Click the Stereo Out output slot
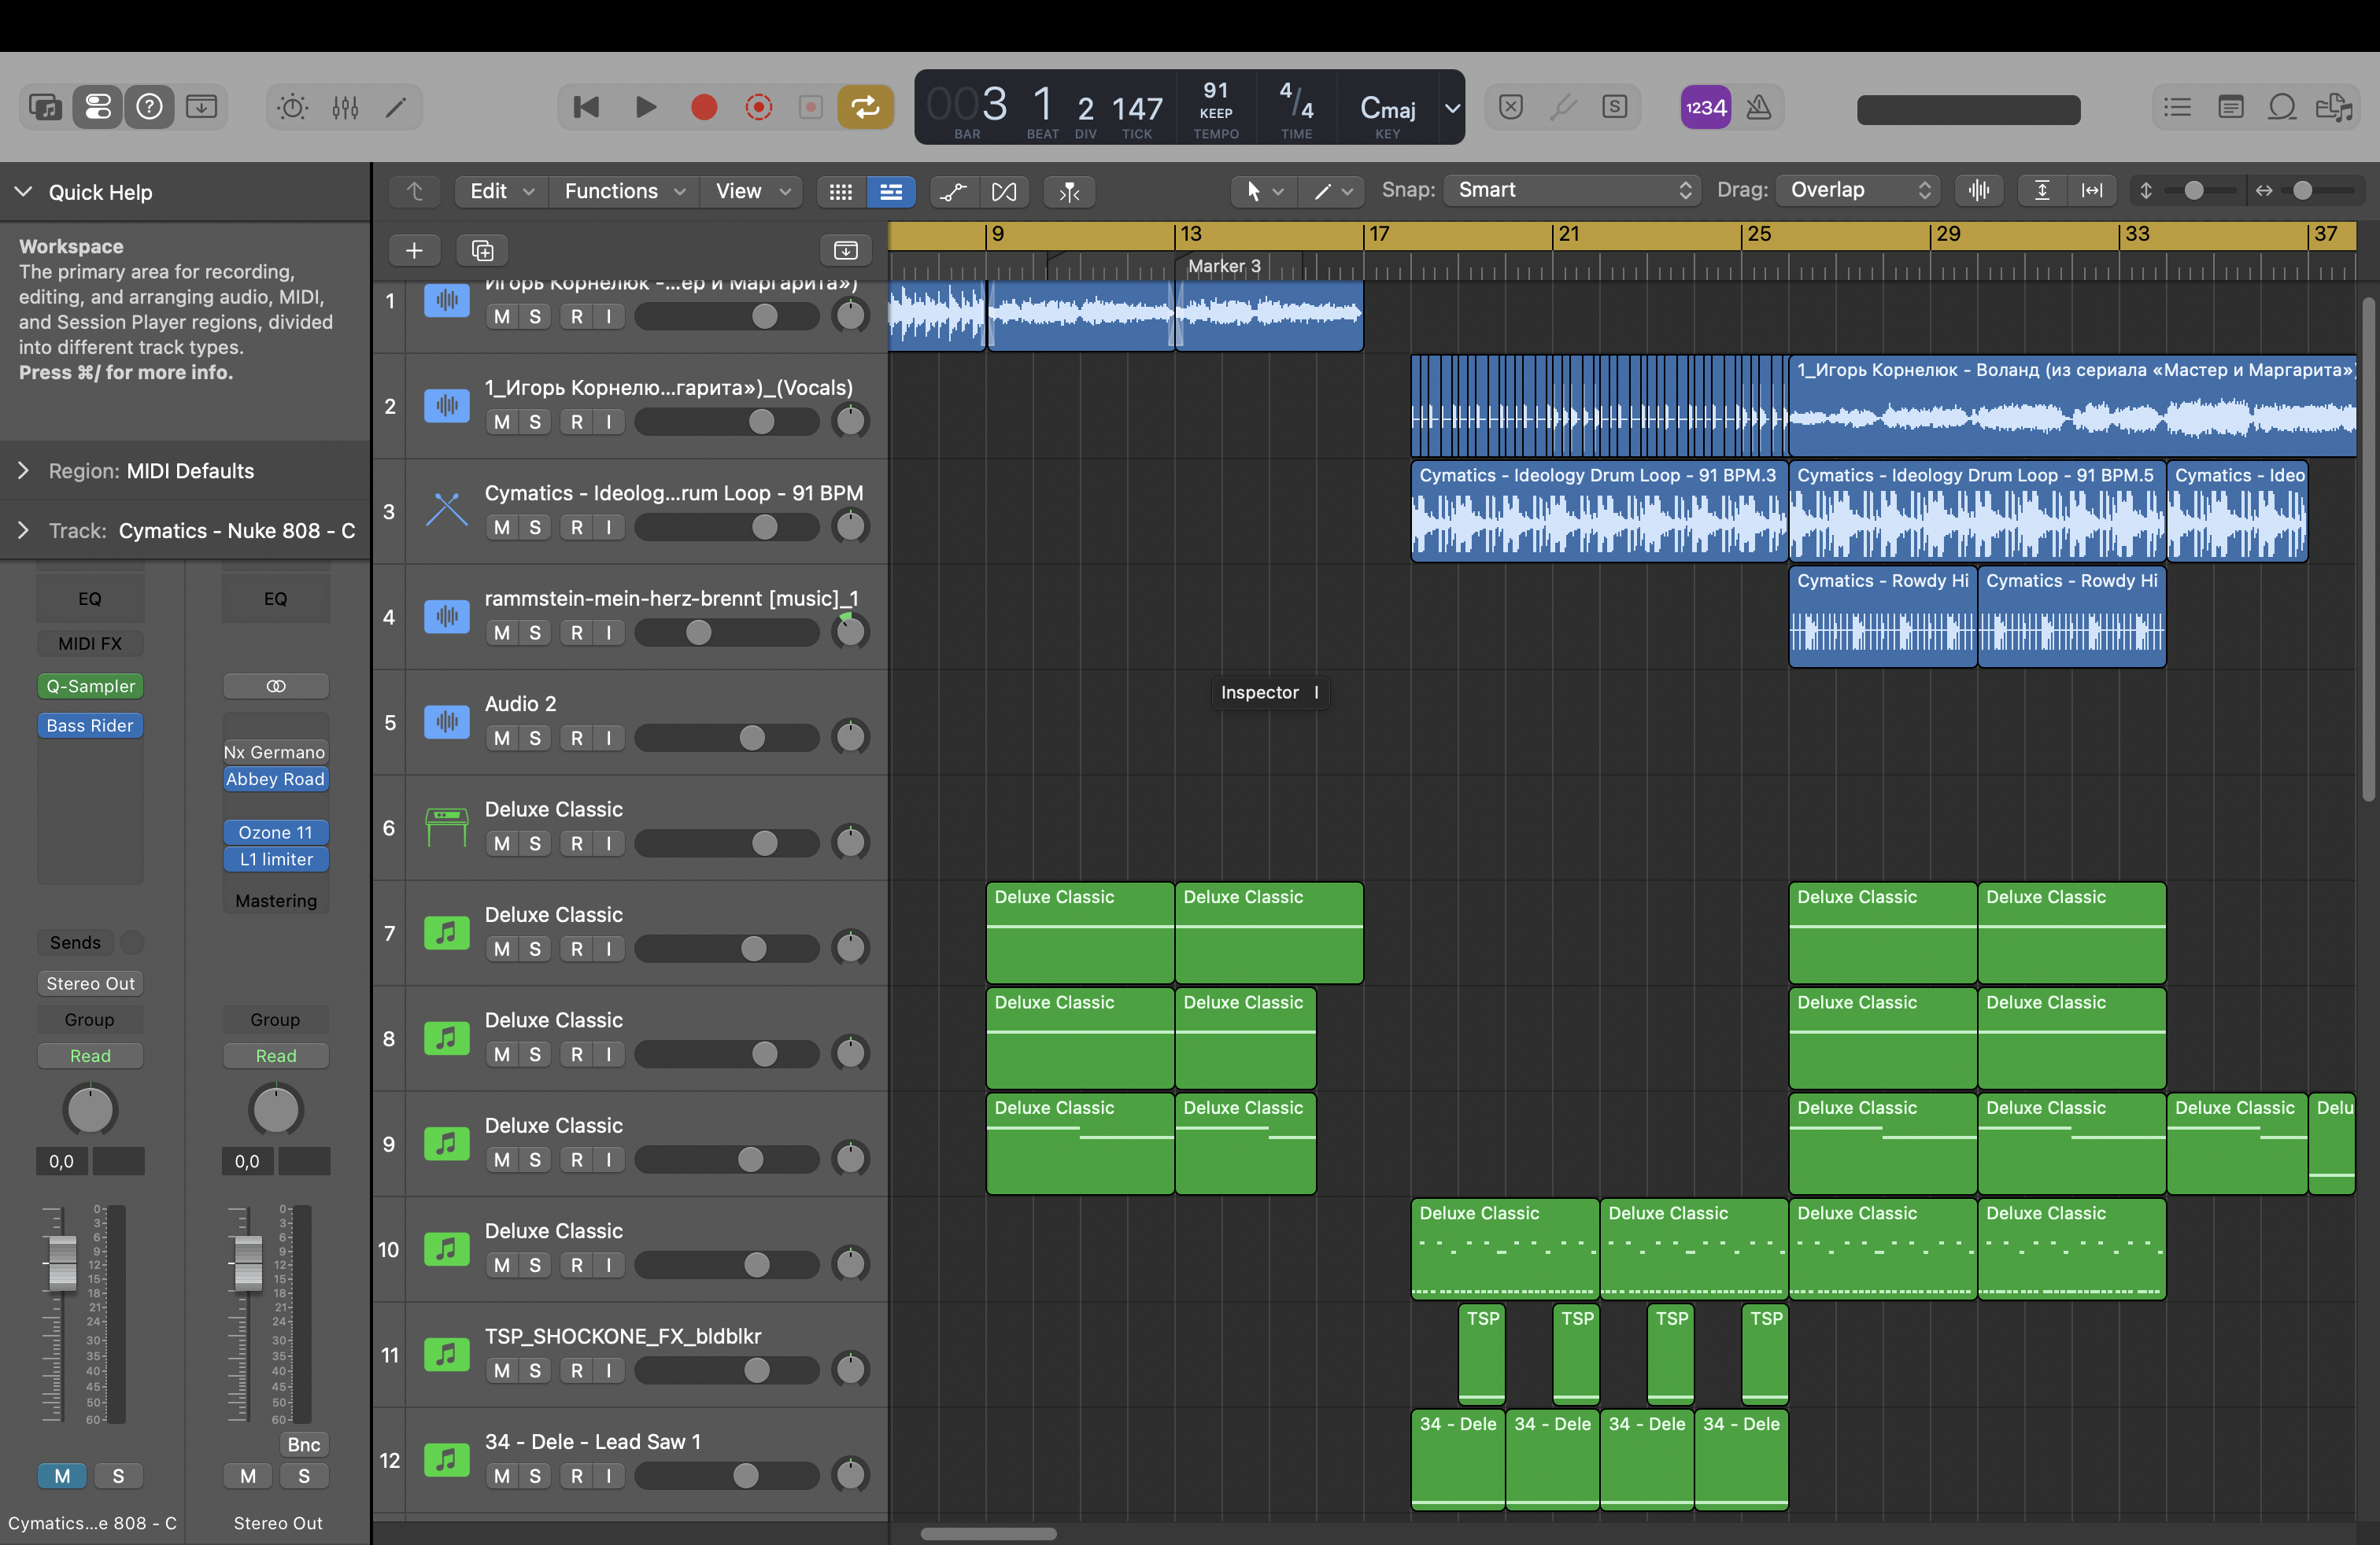Image resolution: width=2380 pixels, height=1545 pixels. coord(90,983)
